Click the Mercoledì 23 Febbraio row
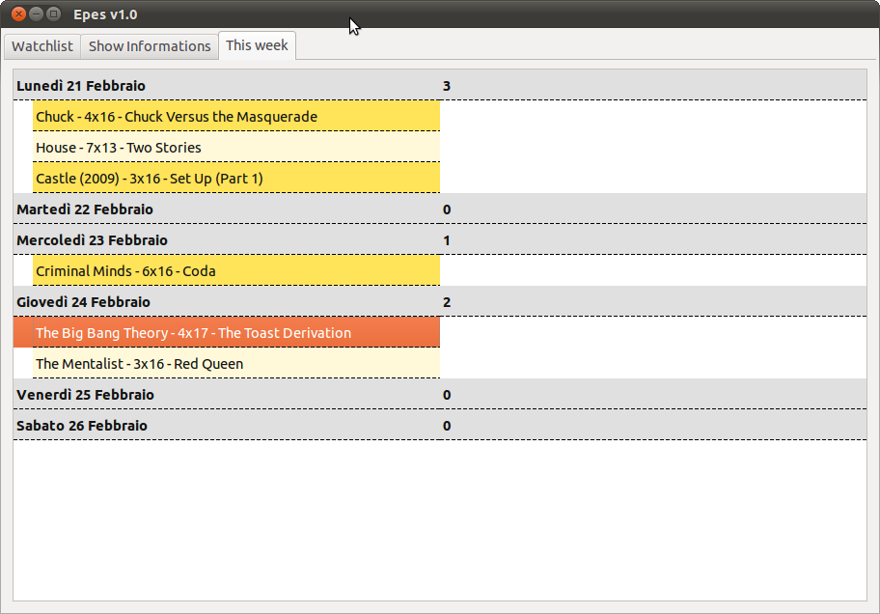Screen dimensions: 880x614 (x=440, y=239)
